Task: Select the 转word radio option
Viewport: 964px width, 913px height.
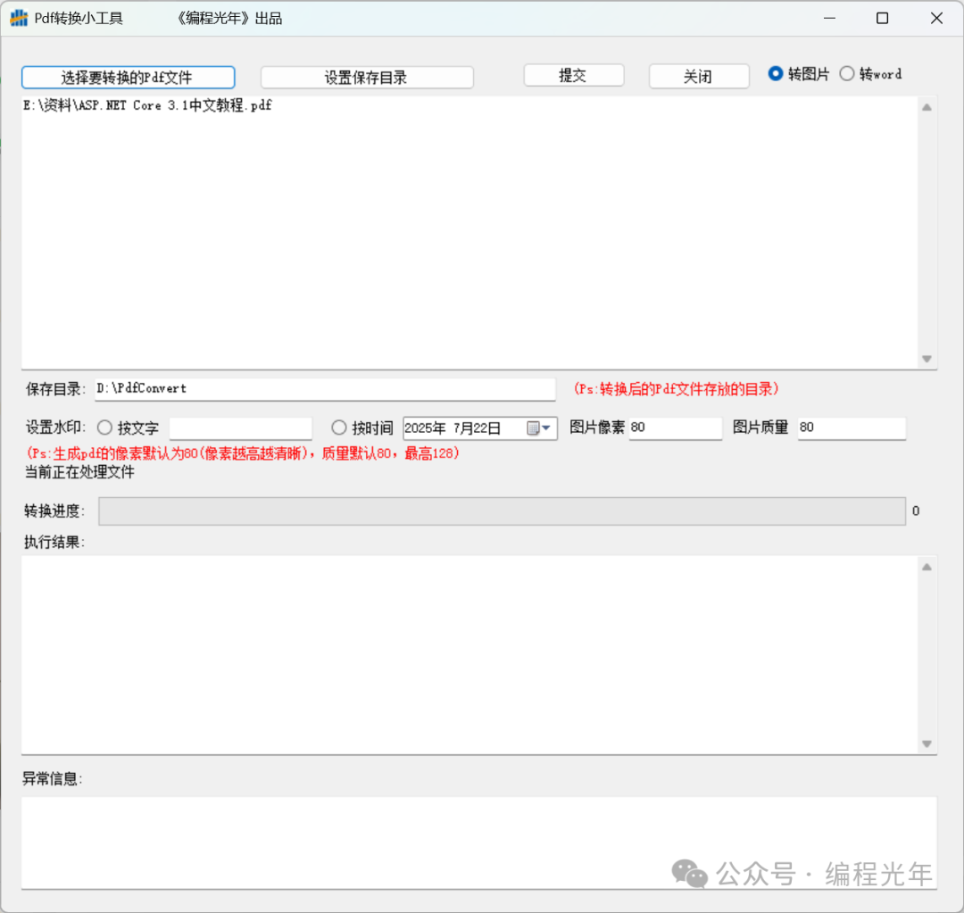Action: click(847, 74)
